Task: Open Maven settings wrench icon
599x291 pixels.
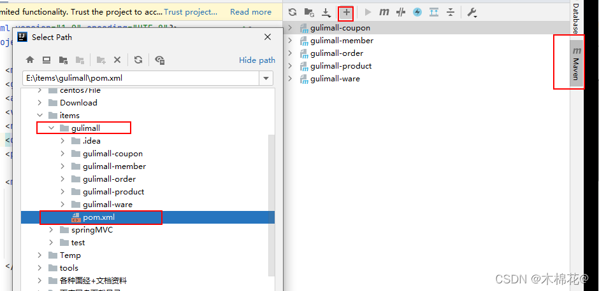Action: 472,13
